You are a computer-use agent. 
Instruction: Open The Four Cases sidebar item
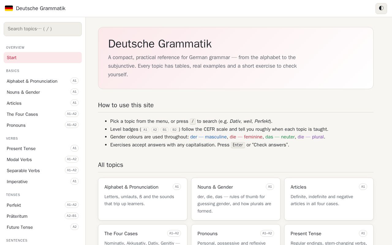43,114
